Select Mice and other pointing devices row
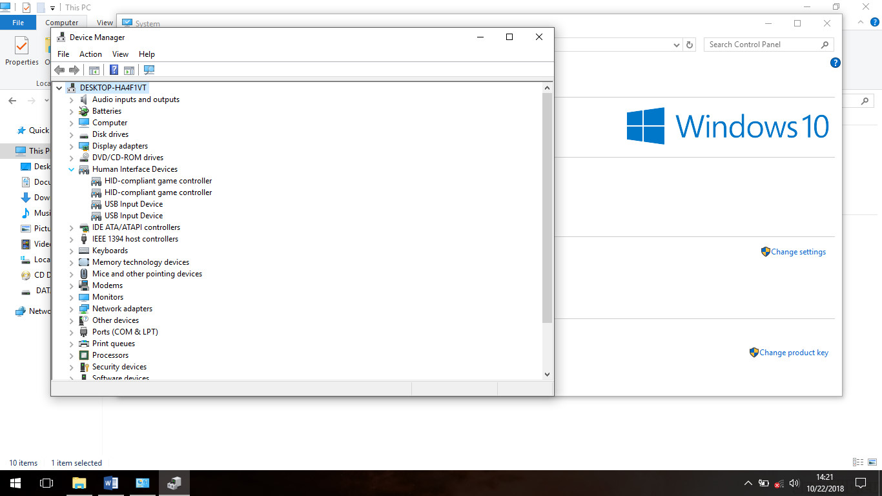882x496 pixels. (147, 274)
